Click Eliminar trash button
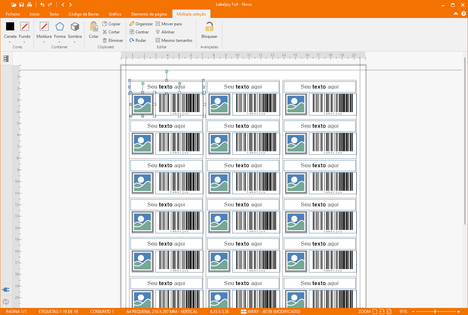This screenshot has width=468, height=315. click(x=113, y=41)
